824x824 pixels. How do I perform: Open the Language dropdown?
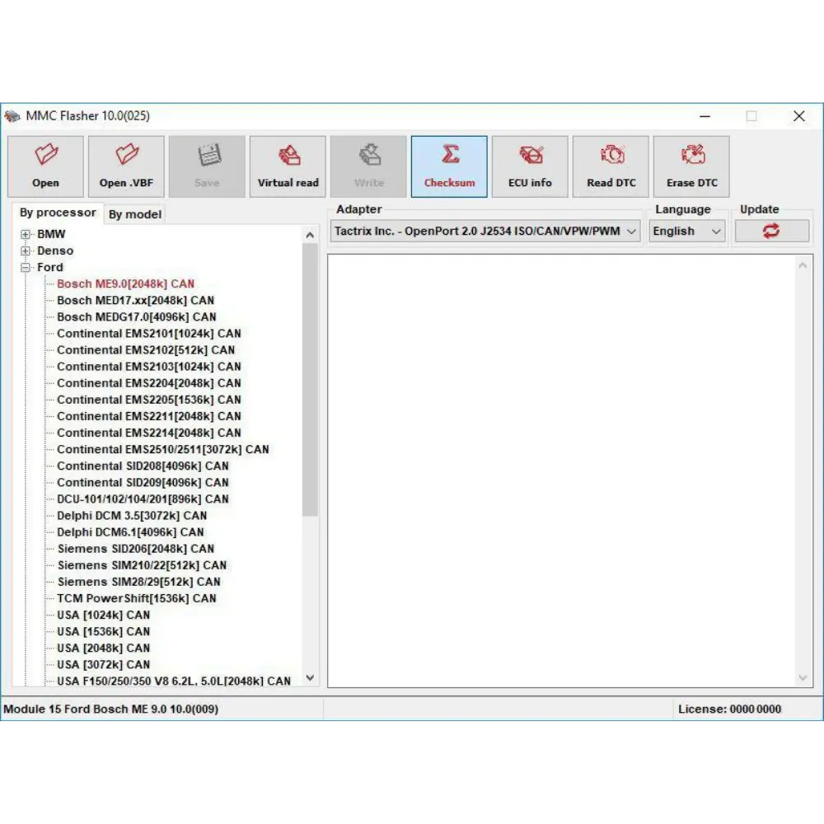687,232
